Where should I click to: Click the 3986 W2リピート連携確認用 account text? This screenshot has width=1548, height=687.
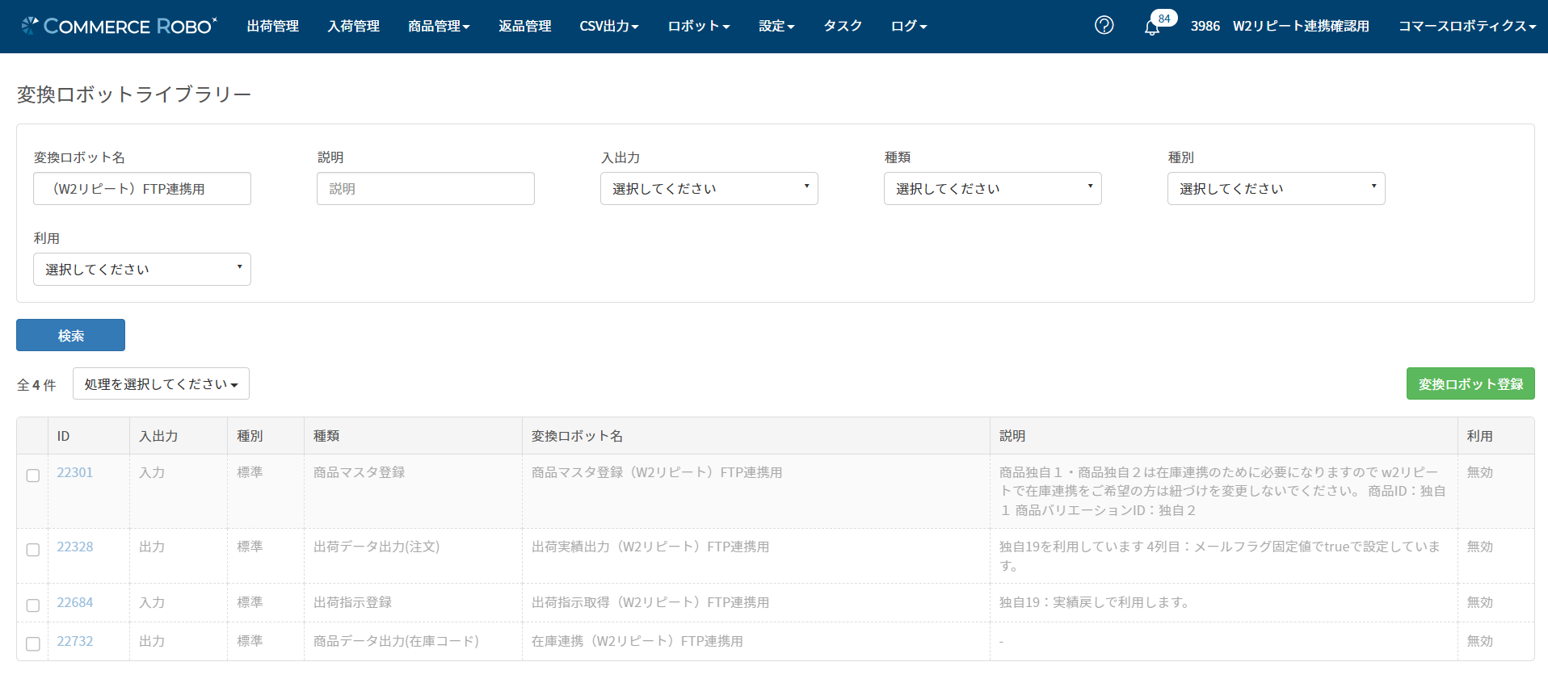pyautogui.click(x=1280, y=26)
